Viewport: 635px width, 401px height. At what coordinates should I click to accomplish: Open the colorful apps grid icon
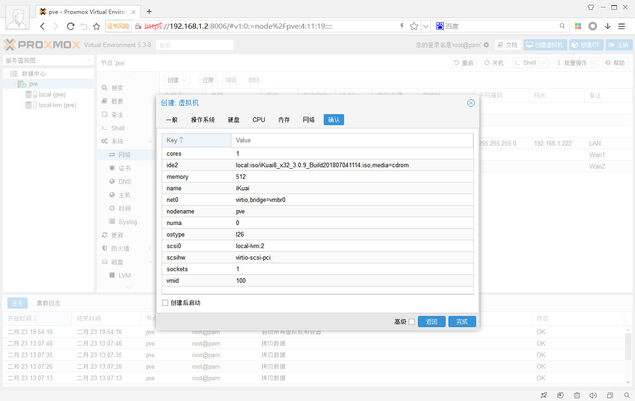click(x=578, y=26)
